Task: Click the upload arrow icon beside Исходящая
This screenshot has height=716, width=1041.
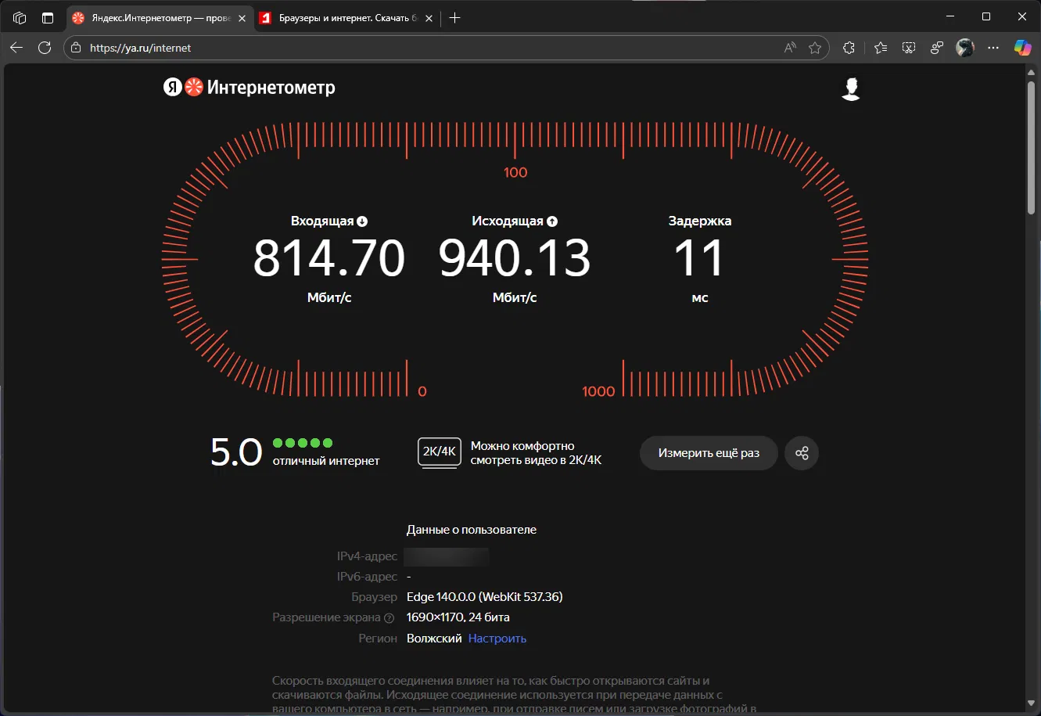Action: click(x=552, y=221)
